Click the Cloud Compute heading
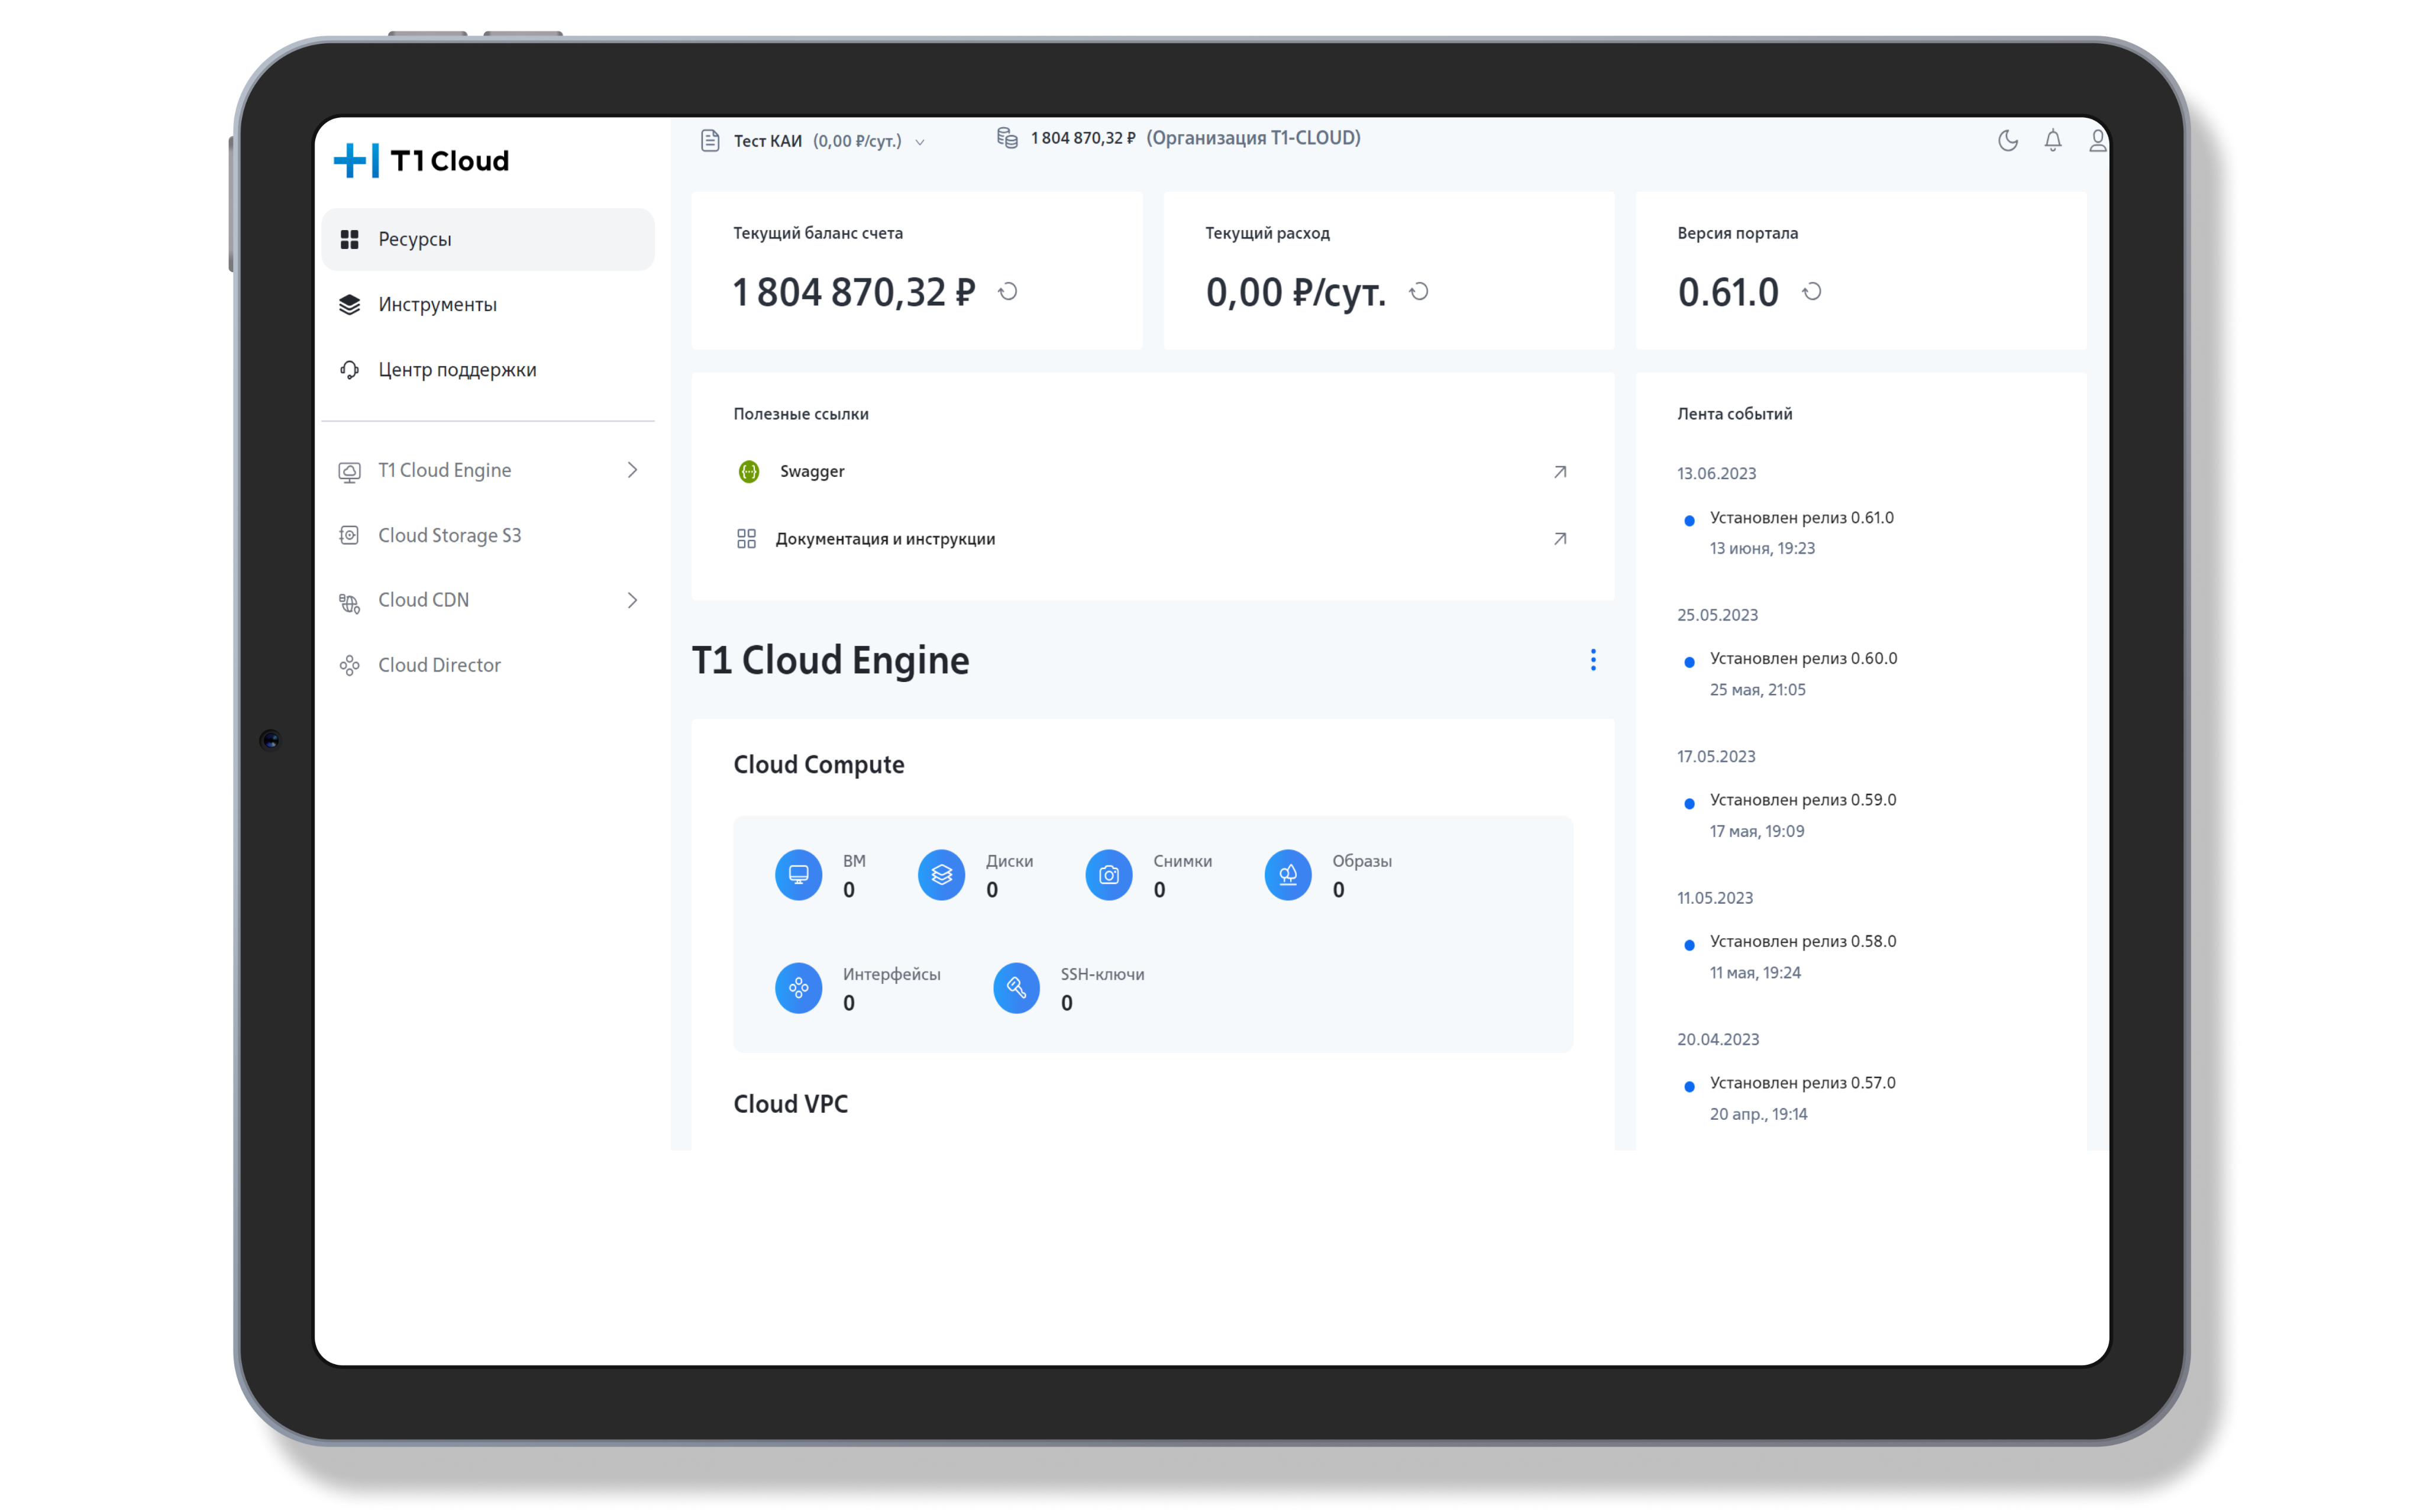Viewport: 2423px width, 1512px height. [818, 765]
